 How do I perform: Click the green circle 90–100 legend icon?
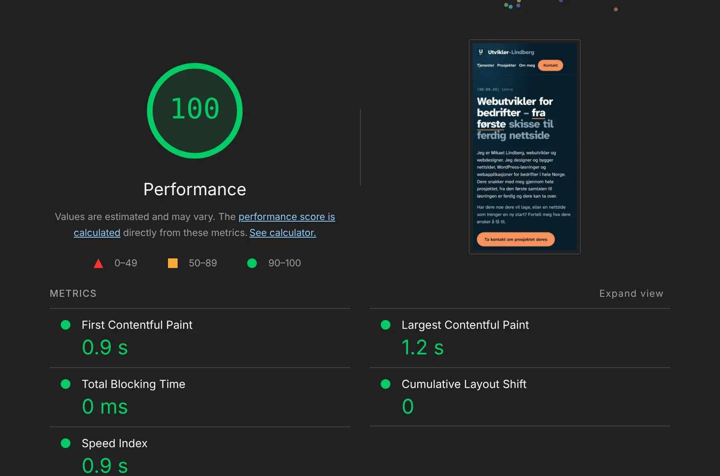coord(252,263)
